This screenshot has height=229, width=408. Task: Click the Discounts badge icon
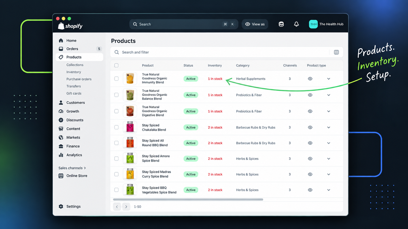(x=61, y=120)
